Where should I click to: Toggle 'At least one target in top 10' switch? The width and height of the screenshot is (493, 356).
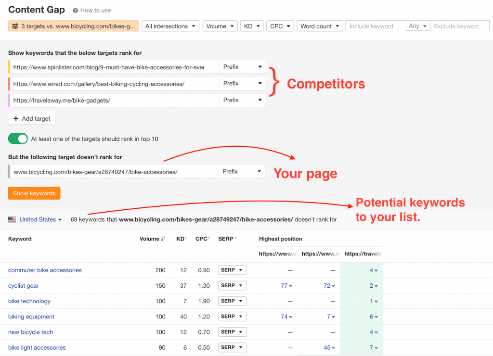click(18, 139)
